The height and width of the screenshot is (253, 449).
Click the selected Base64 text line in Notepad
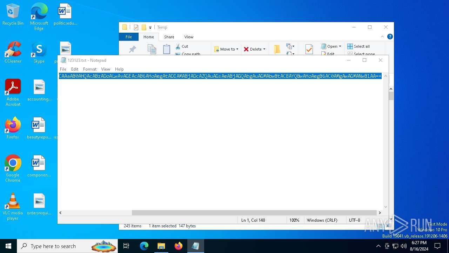tap(220, 76)
